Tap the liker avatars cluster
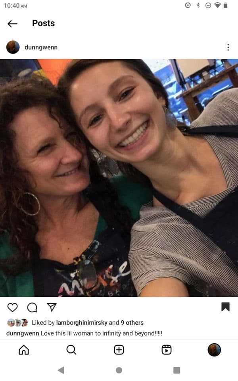This screenshot has height=381, width=238. [17, 322]
